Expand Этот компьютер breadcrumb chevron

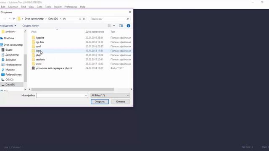(x=46, y=18)
